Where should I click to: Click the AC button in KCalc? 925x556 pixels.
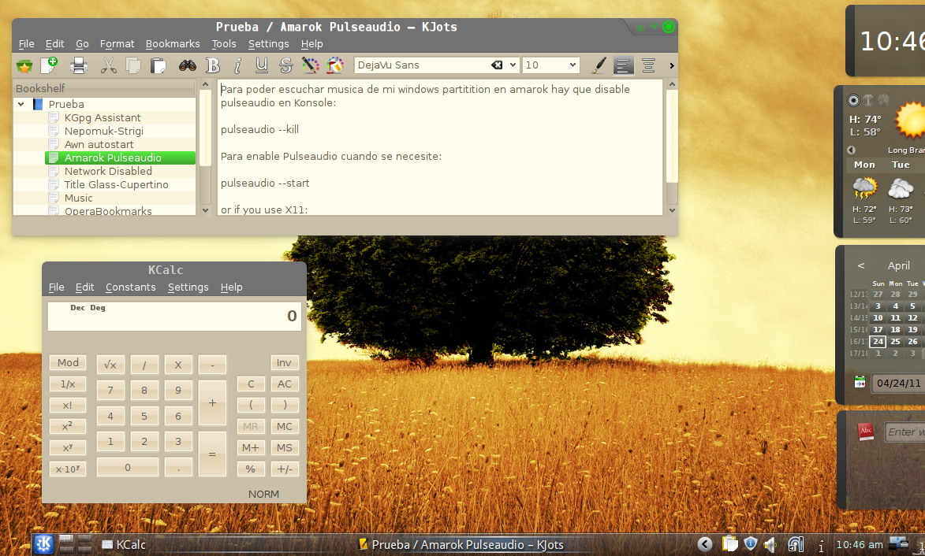[285, 384]
